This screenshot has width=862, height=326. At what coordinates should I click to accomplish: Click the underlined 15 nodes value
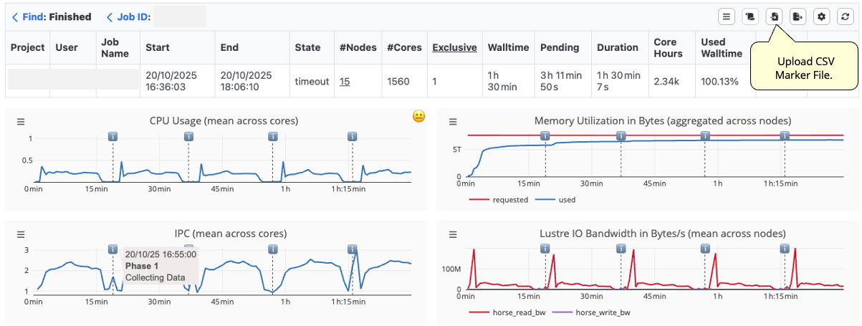coord(345,82)
